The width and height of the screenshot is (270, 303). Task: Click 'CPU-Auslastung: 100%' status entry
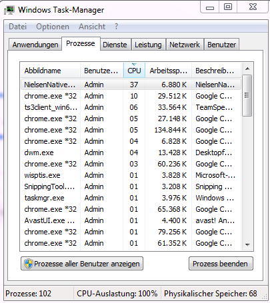coord(117,294)
